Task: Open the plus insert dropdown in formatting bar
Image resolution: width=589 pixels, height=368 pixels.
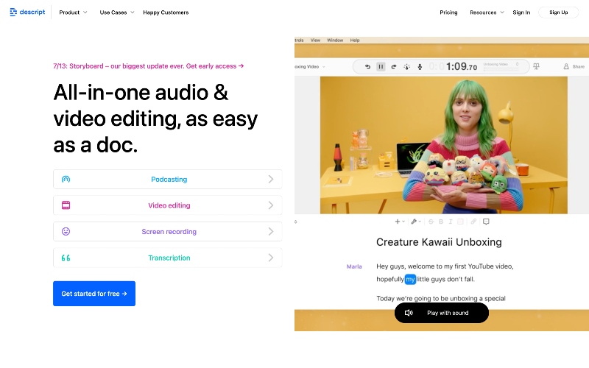Action: click(x=400, y=222)
